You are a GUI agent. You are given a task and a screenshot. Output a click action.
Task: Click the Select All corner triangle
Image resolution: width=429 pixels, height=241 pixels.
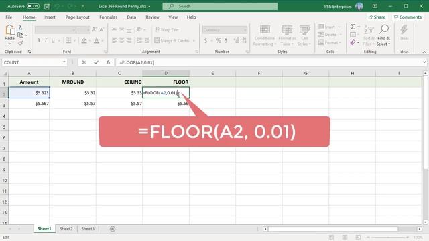point(5,73)
